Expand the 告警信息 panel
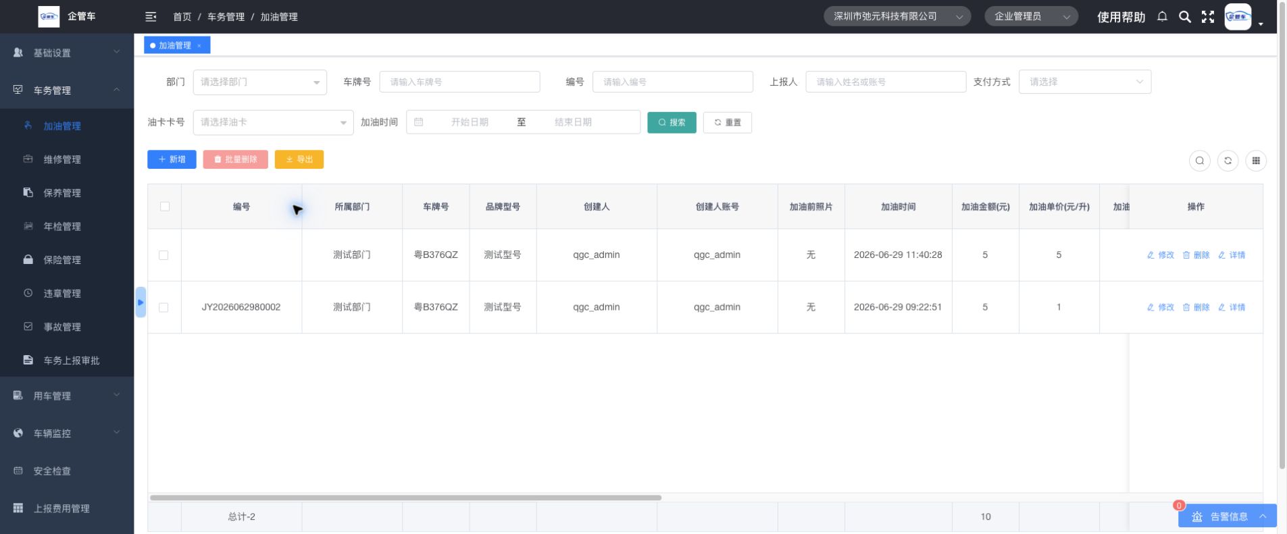Image resolution: width=1287 pixels, height=534 pixels. 1228,516
